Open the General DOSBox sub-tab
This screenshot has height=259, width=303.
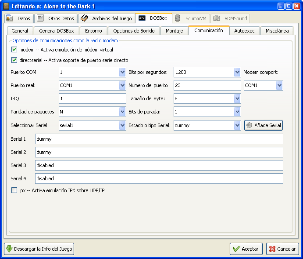click(57, 31)
